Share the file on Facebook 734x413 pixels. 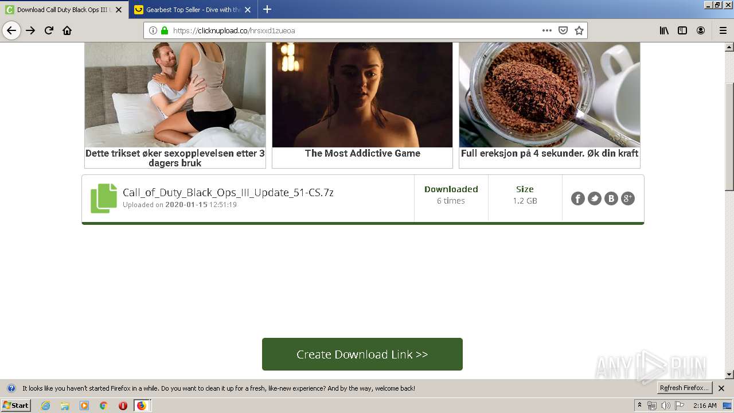click(578, 198)
